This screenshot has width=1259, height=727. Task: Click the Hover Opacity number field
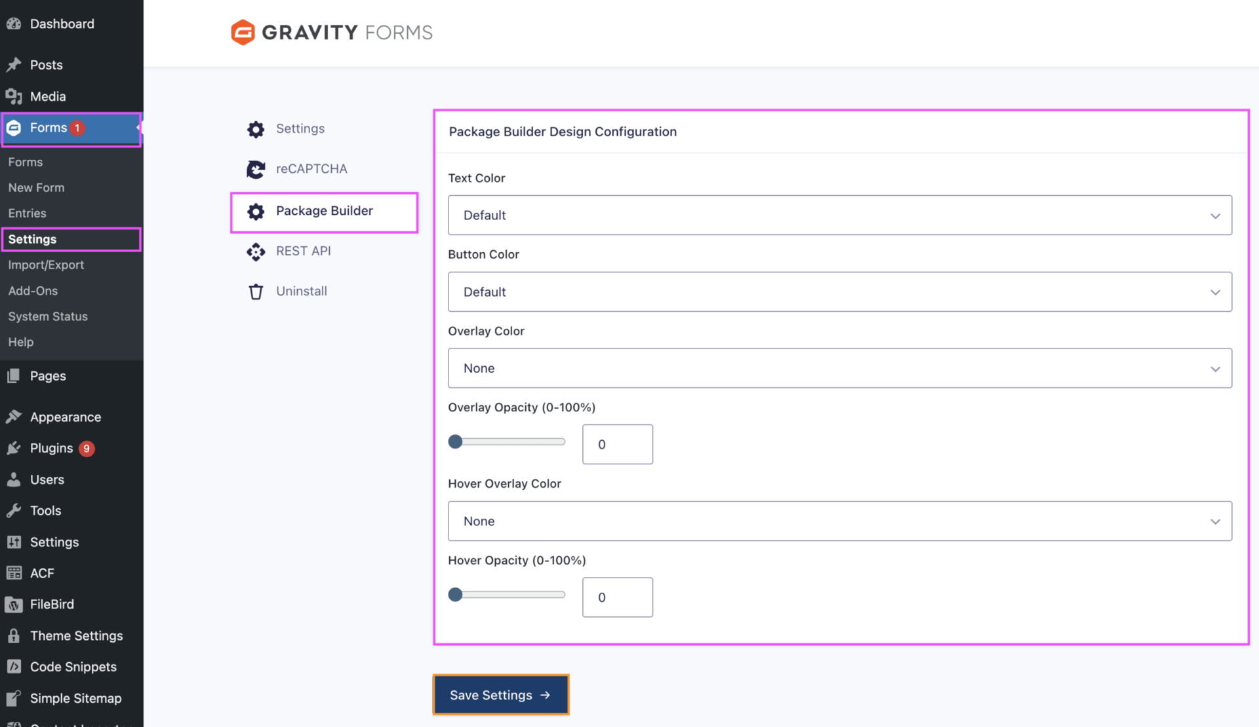tap(617, 597)
